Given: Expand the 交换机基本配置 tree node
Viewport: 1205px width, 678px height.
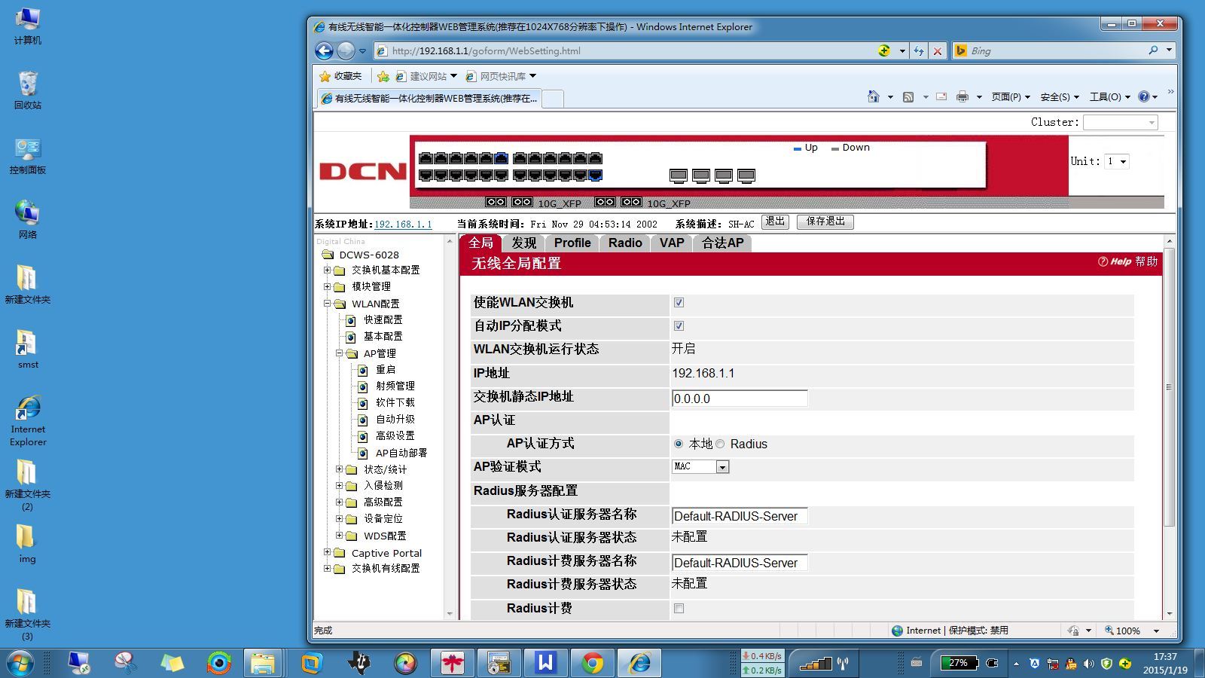Looking at the screenshot, I should [328, 270].
